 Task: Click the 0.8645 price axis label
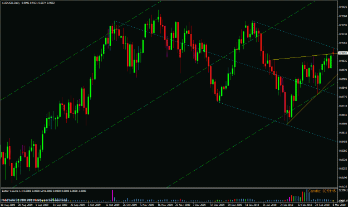(x=343, y=115)
